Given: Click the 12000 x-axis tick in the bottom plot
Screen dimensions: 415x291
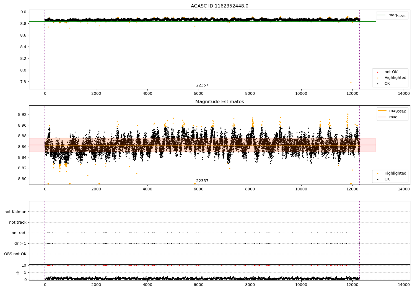Looking at the screenshot, I should click(352, 285).
